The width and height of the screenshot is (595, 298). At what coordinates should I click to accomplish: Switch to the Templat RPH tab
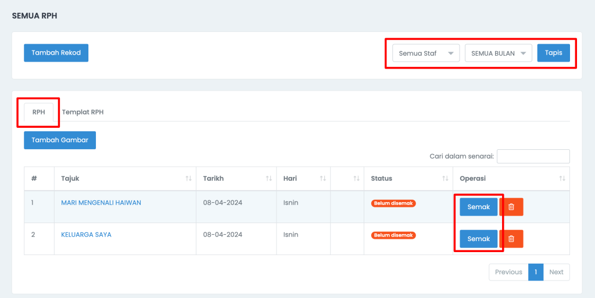83,112
